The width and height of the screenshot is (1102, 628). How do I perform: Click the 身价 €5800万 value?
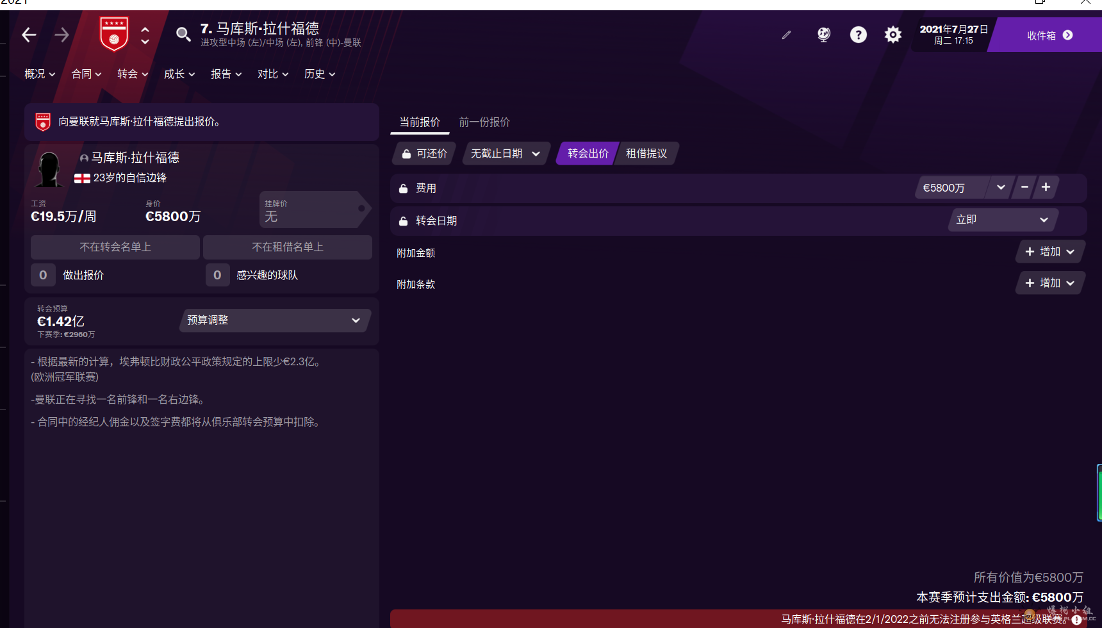173,217
